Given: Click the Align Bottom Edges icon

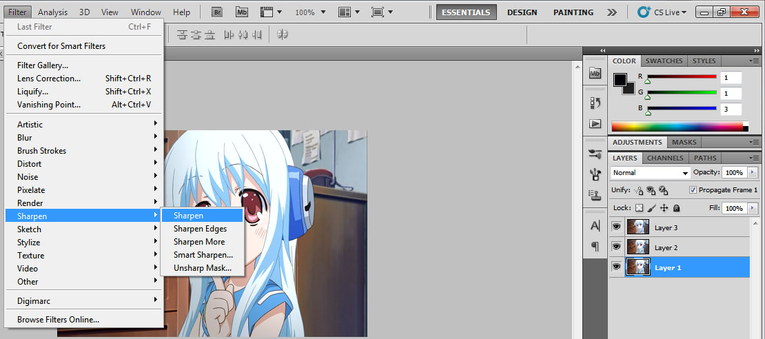Looking at the screenshot, I should [x=210, y=34].
